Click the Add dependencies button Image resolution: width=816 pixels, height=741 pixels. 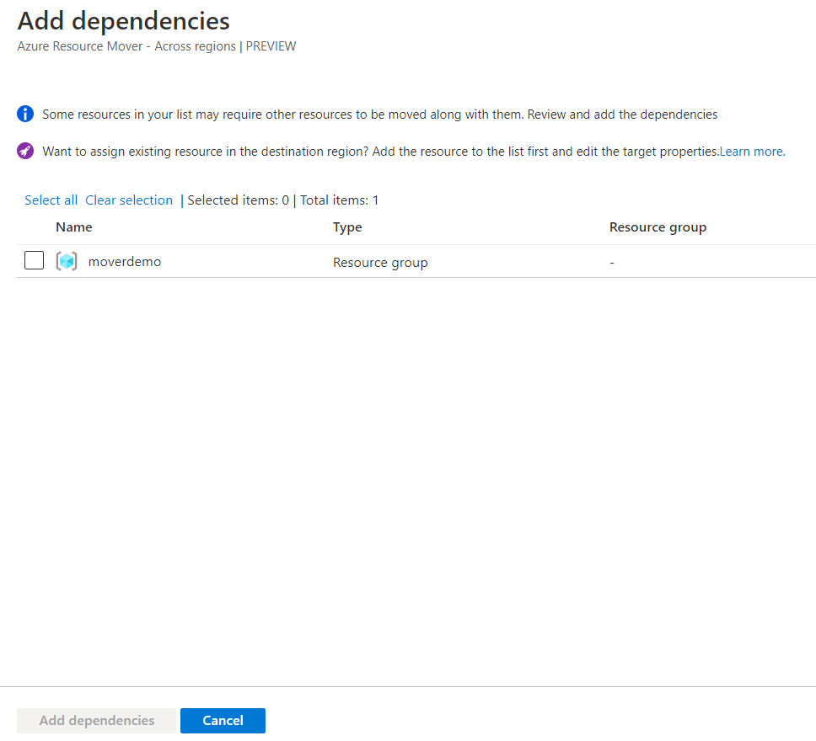pos(97,720)
